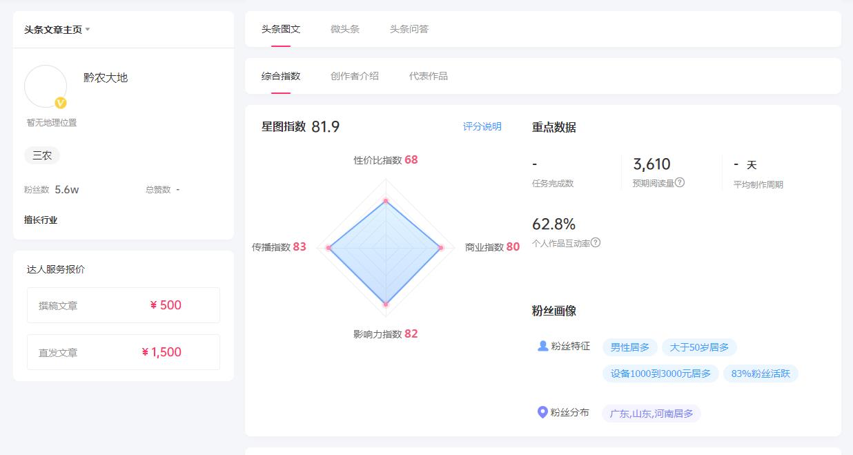Click the yellow V verification badge
The height and width of the screenshot is (455, 853).
click(60, 103)
